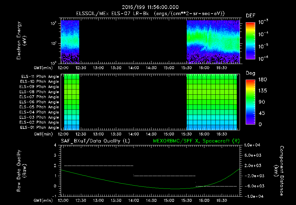Click the green spacecraft orbit curve

pos(150,187)
